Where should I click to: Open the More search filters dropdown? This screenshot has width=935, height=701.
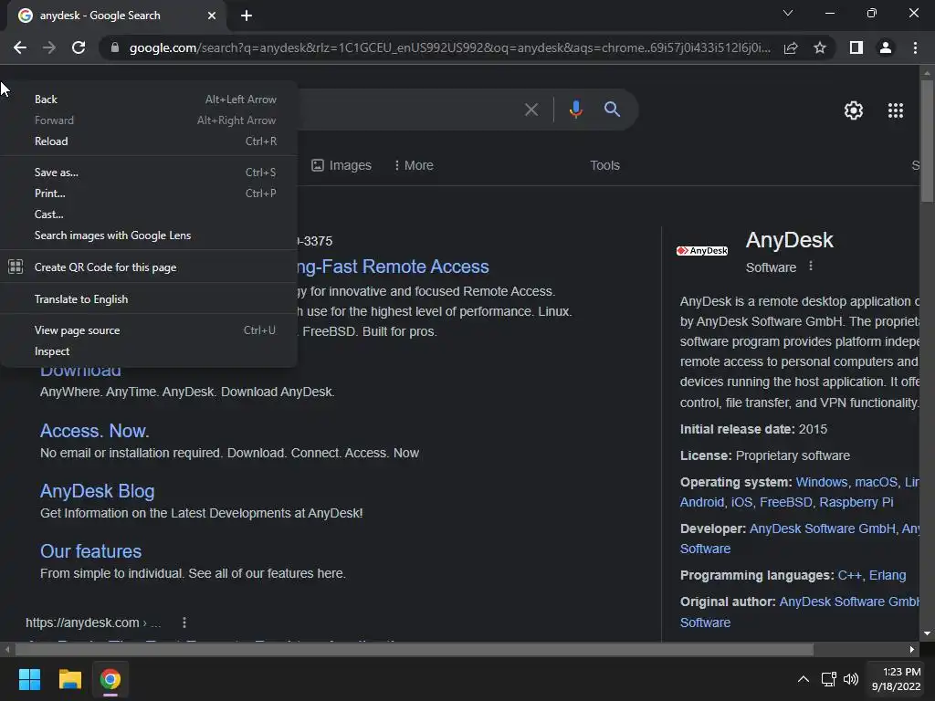pyautogui.click(x=414, y=165)
